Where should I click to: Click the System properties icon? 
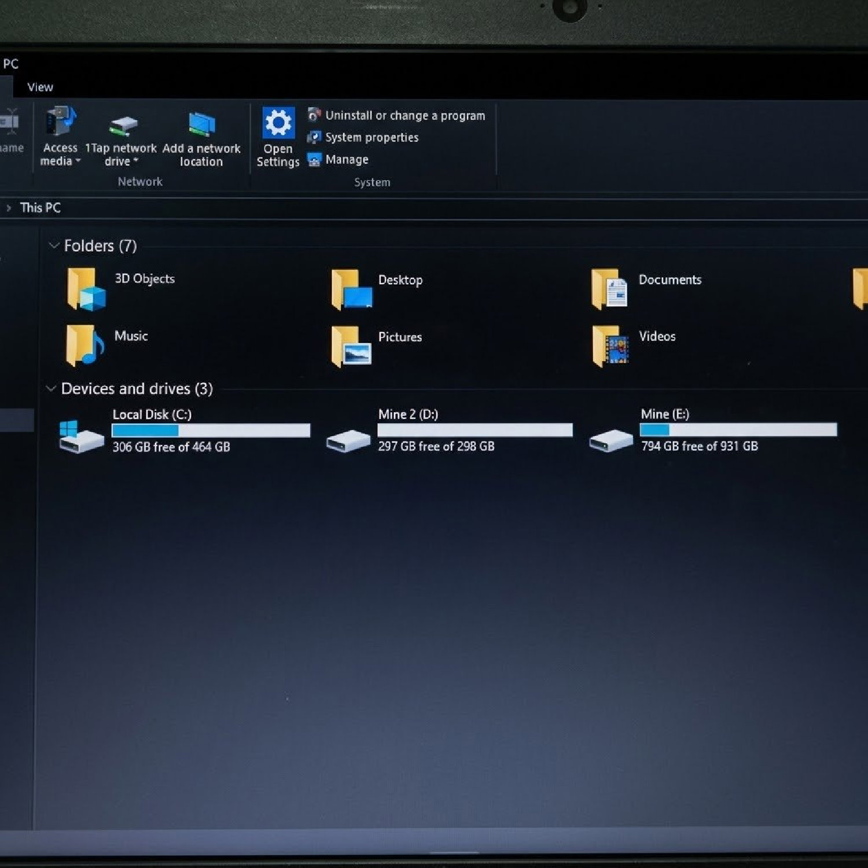(x=314, y=137)
